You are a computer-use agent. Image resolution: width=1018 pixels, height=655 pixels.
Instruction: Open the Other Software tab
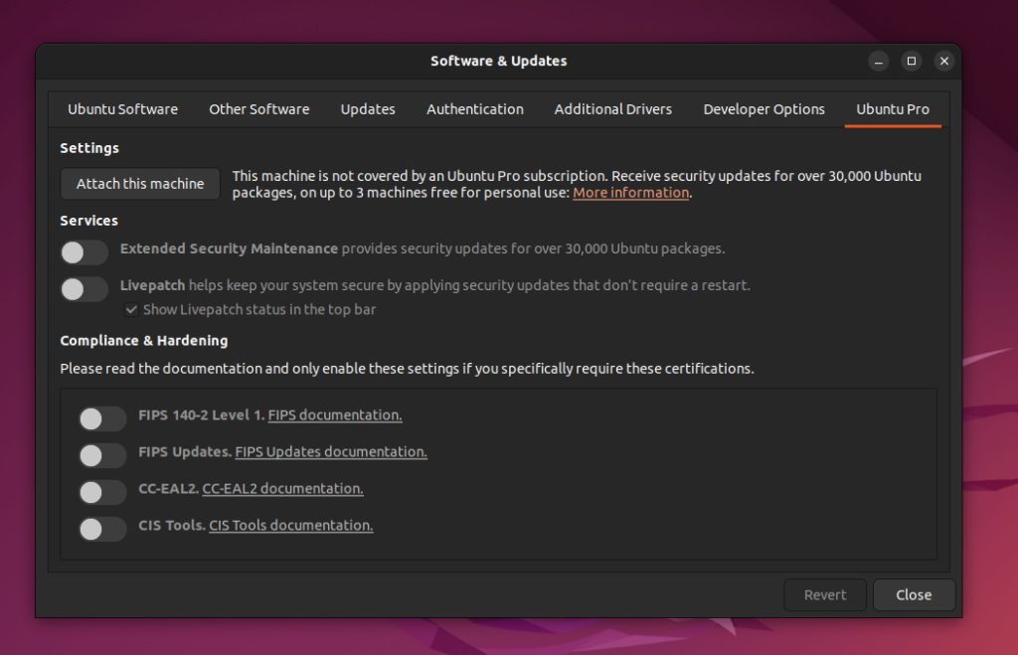click(258, 109)
